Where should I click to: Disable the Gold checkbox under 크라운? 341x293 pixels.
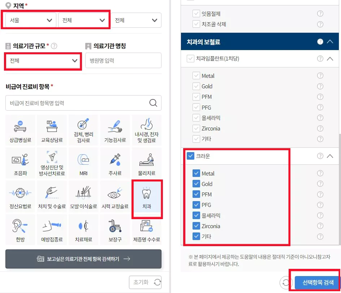point(197,184)
